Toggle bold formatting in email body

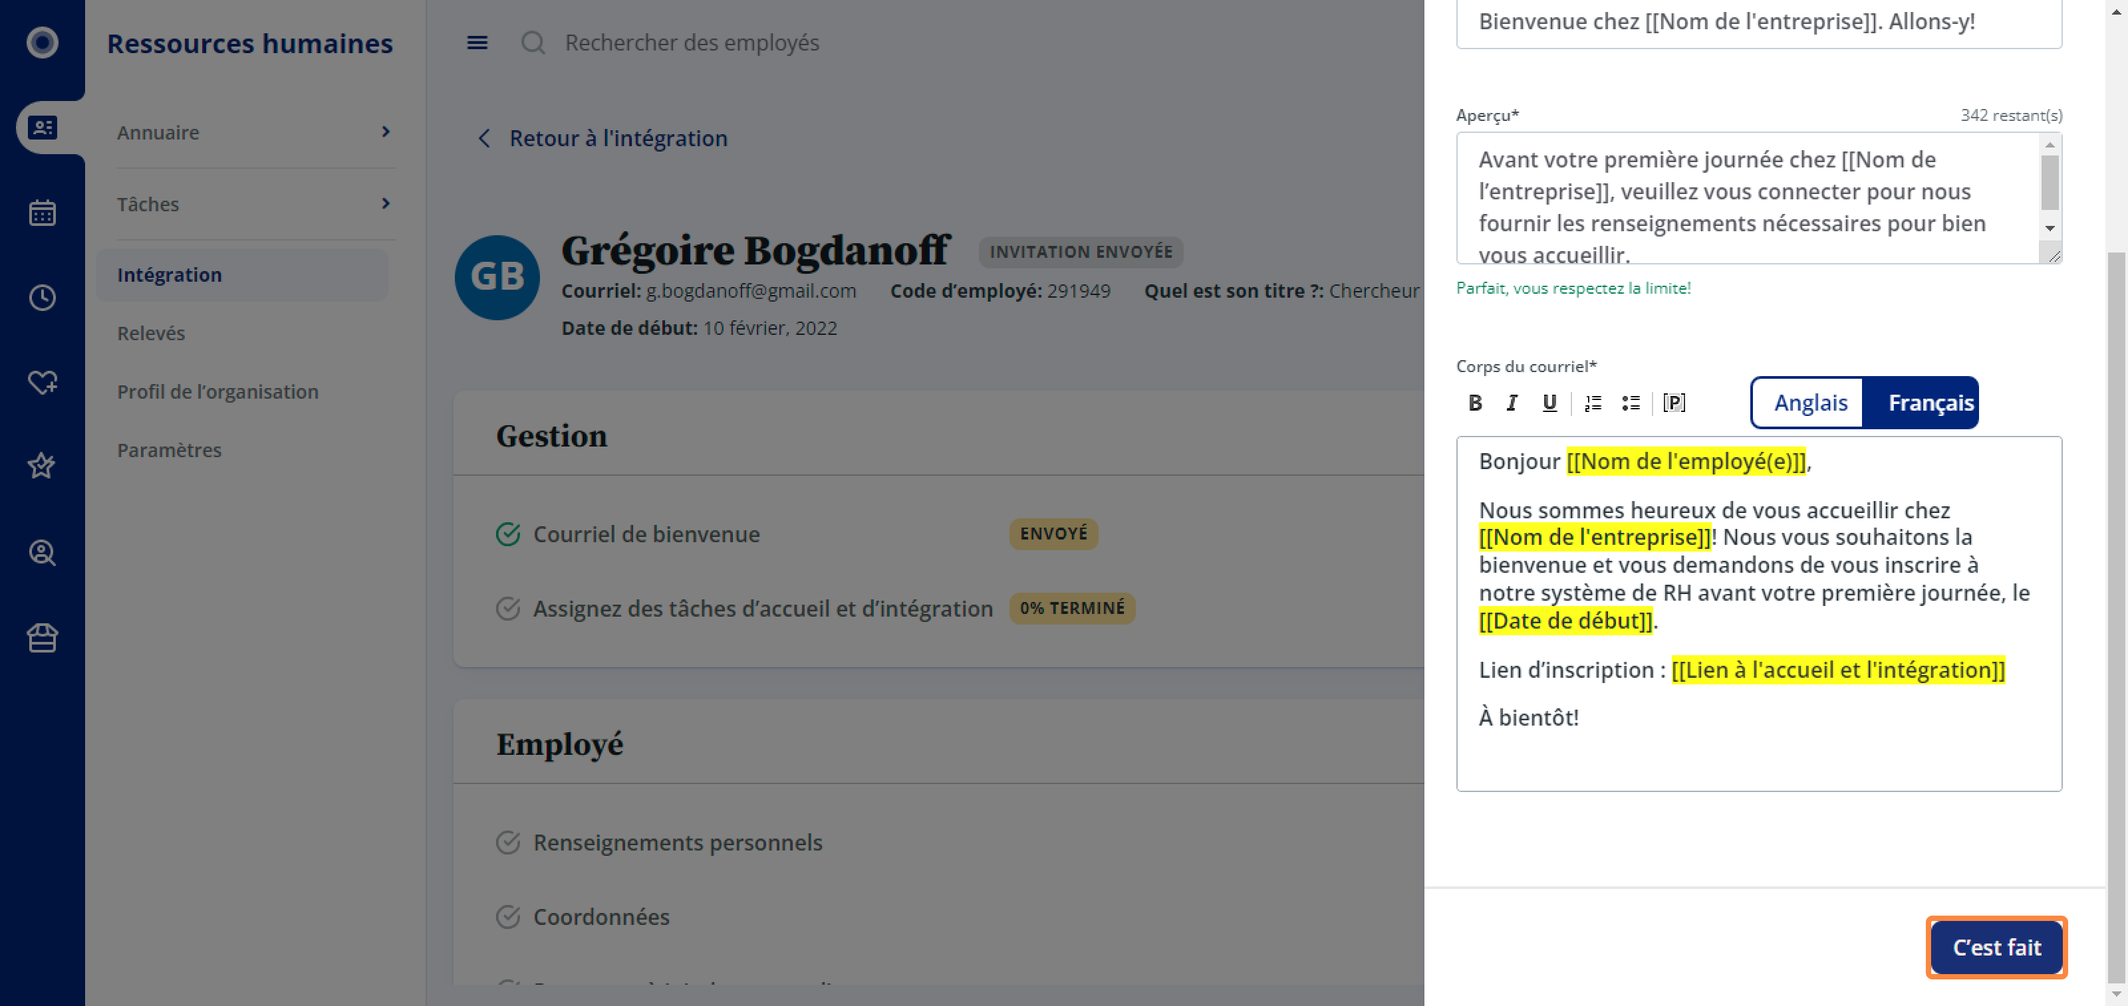[x=1476, y=403]
